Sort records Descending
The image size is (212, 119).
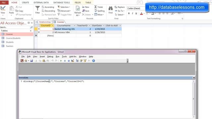point(48,11)
